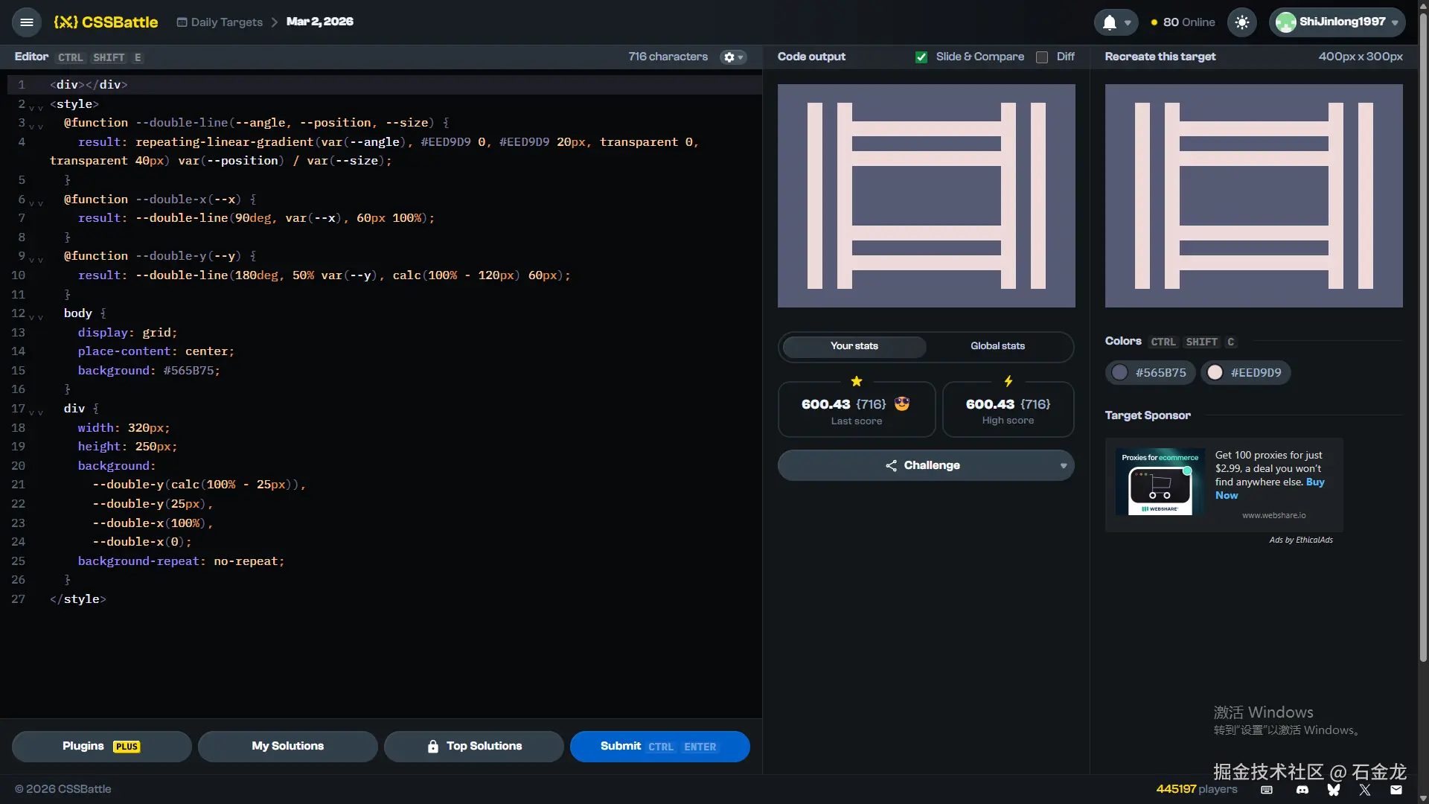
Task: Toggle the light/dark theme sun icon
Action: (x=1241, y=22)
